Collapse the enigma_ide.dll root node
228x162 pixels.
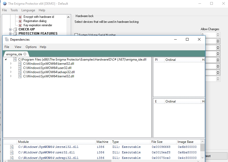[x=6, y=59]
